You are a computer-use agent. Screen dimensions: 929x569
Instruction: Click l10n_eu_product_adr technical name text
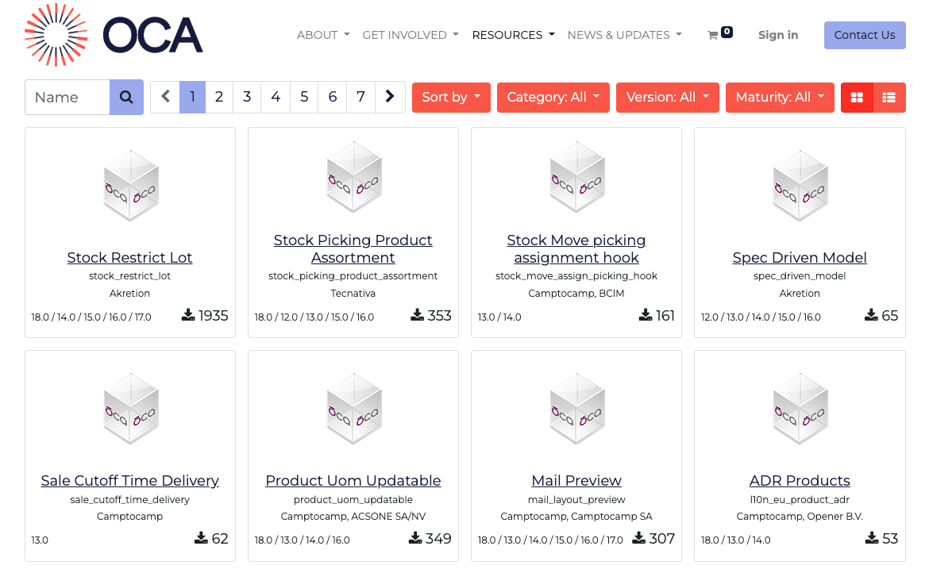[x=800, y=500]
